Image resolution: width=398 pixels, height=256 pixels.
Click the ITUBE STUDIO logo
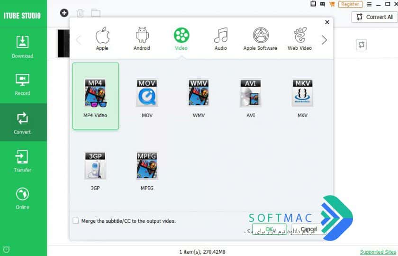point(22,16)
